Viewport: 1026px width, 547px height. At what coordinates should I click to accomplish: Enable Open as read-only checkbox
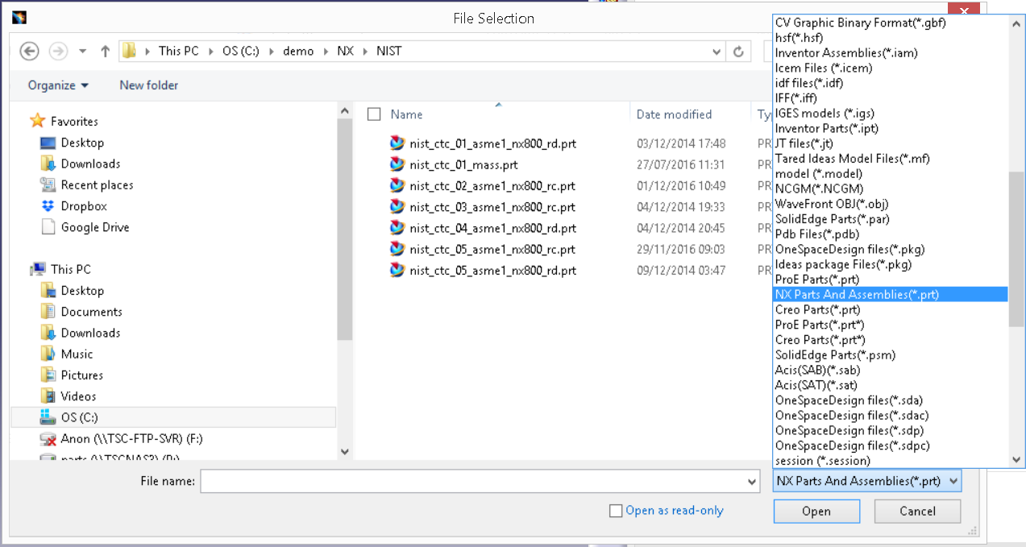tap(616, 511)
